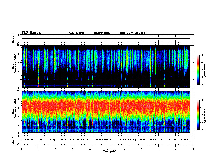Click the ch.2 spectrogram color bar
This screenshot has height=167, width=217.
(x=198, y=115)
